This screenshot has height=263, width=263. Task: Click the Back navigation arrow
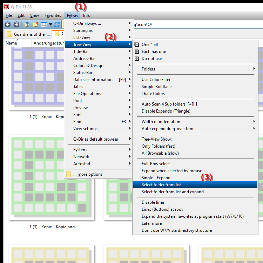coord(8,25)
